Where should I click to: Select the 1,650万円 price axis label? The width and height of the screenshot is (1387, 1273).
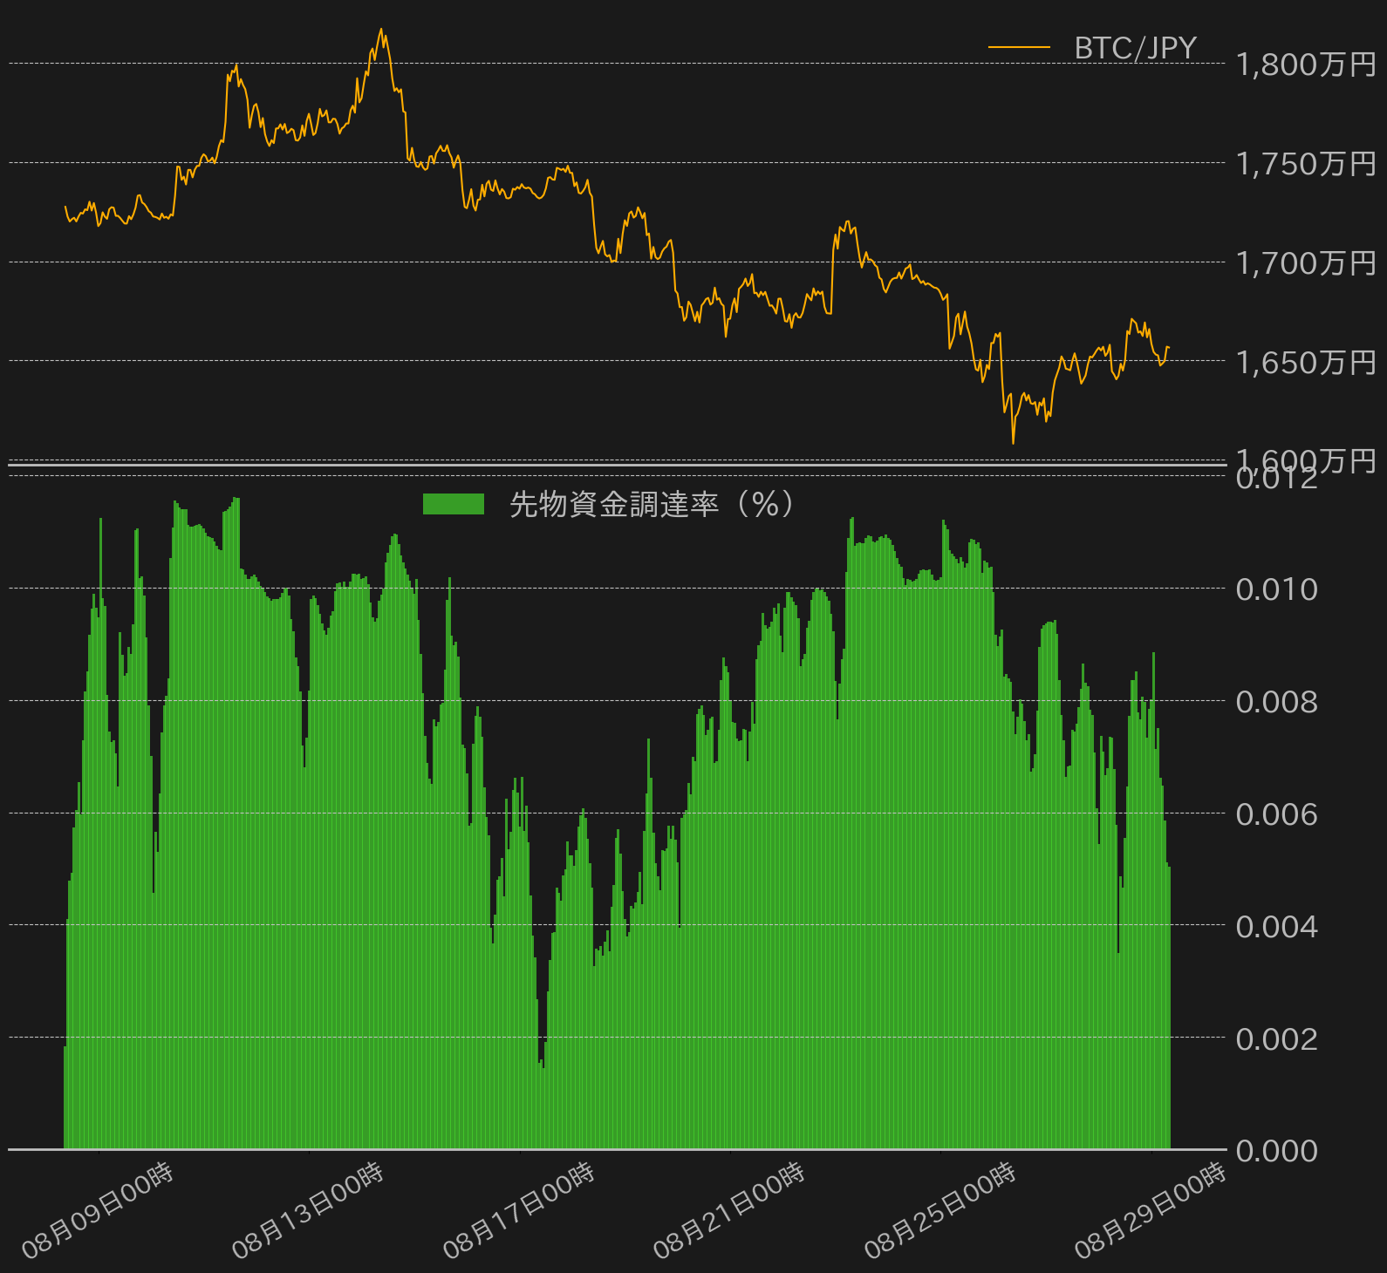click(1306, 362)
